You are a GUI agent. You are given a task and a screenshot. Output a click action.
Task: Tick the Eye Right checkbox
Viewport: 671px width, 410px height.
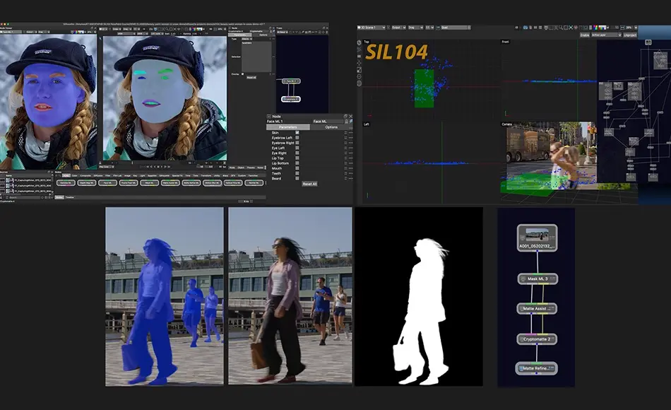click(297, 153)
